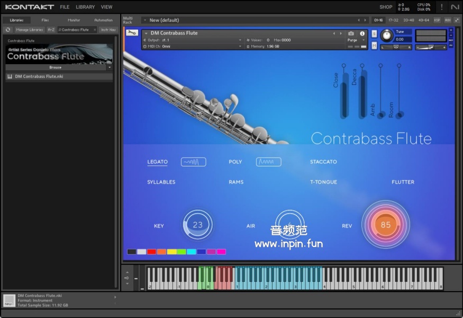Click the AUX button in the instrument header
This screenshot has width=463, height=318.
[451, 40]
